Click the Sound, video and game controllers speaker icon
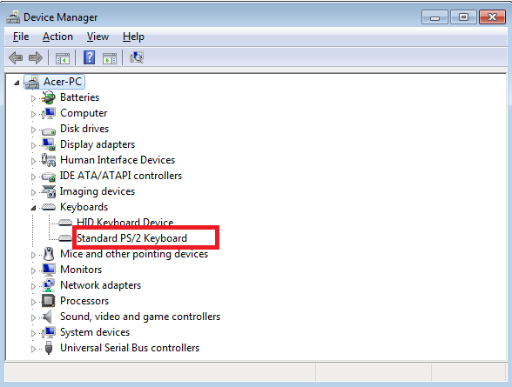This screenshot has height=387, width=512. coord(48,317)
